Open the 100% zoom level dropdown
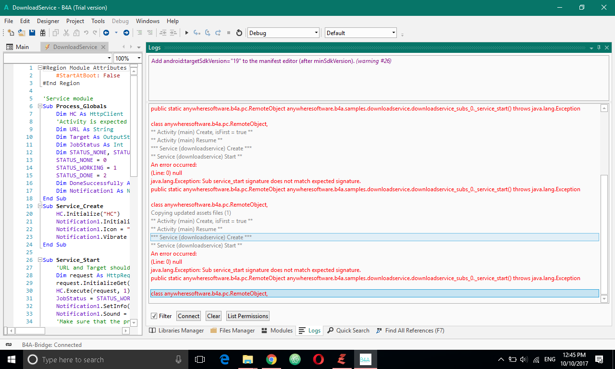This screenshot has width=615, height=369. click(128, 58)
